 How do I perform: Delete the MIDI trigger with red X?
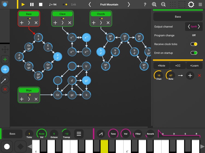[199, 76]
